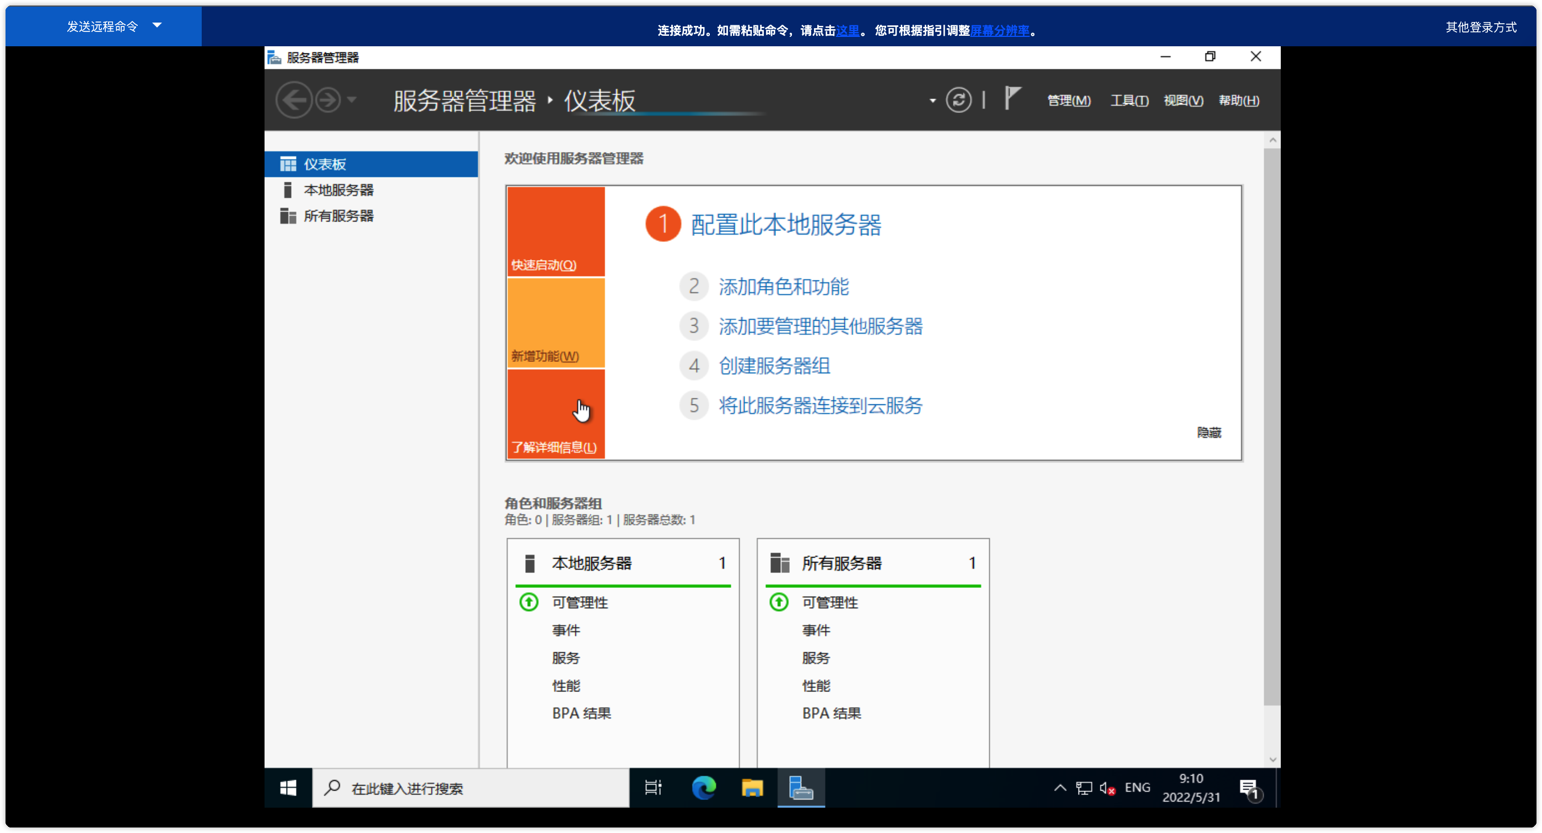Click 隐藏 to hide welcome tile
The height and width of the screenshot is (833, 1542).
(1208, 432)
